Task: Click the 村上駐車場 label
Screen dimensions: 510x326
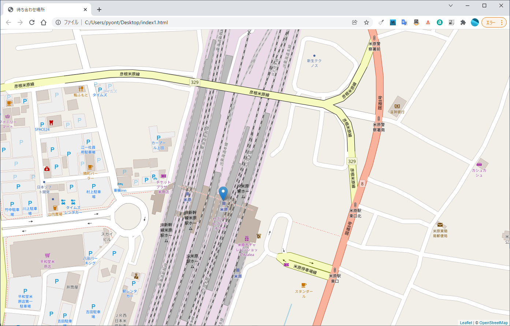Action: pyautogui.click(x=93, y=194)
